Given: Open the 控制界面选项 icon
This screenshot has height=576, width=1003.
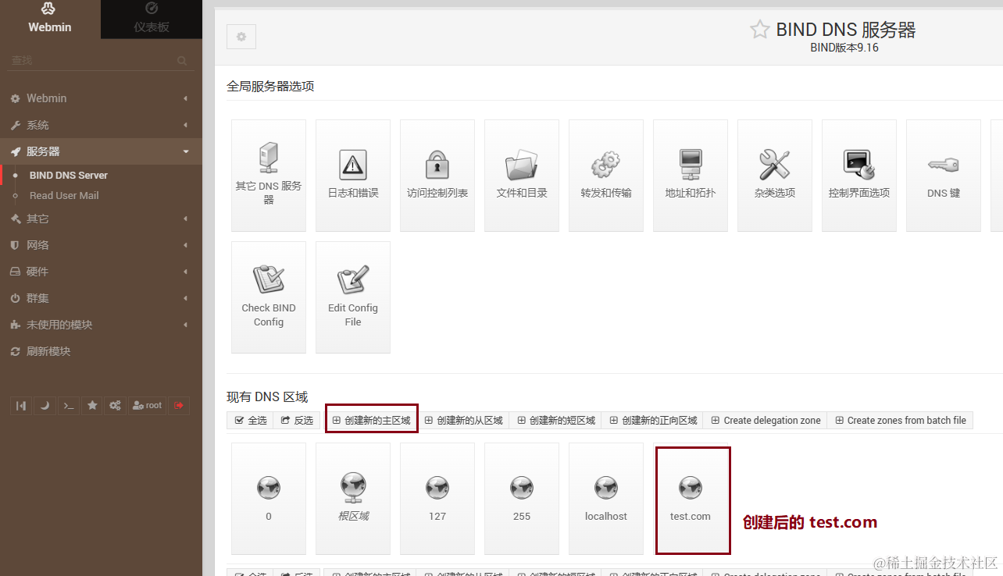Looking at the screenshot, I should [858, 175].
